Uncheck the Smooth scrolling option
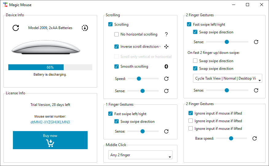This screenshot has width=269, height=166. (117, 66)
